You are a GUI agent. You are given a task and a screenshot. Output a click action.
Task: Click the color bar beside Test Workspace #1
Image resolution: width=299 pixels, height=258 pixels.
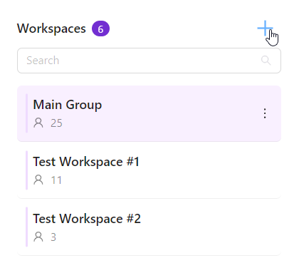(x=26, y=170)
